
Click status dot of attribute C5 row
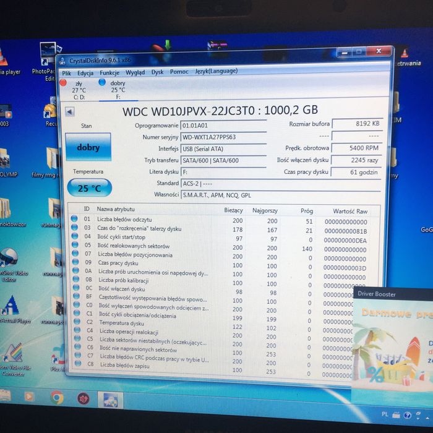coord(77,338)
